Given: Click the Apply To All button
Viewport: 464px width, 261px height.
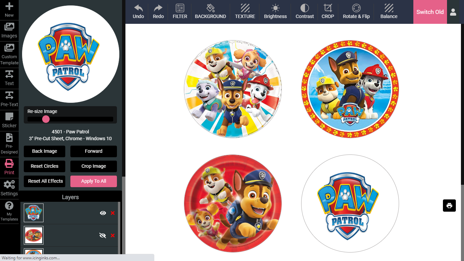Looking at the screenshot, I should pos(93,181).
